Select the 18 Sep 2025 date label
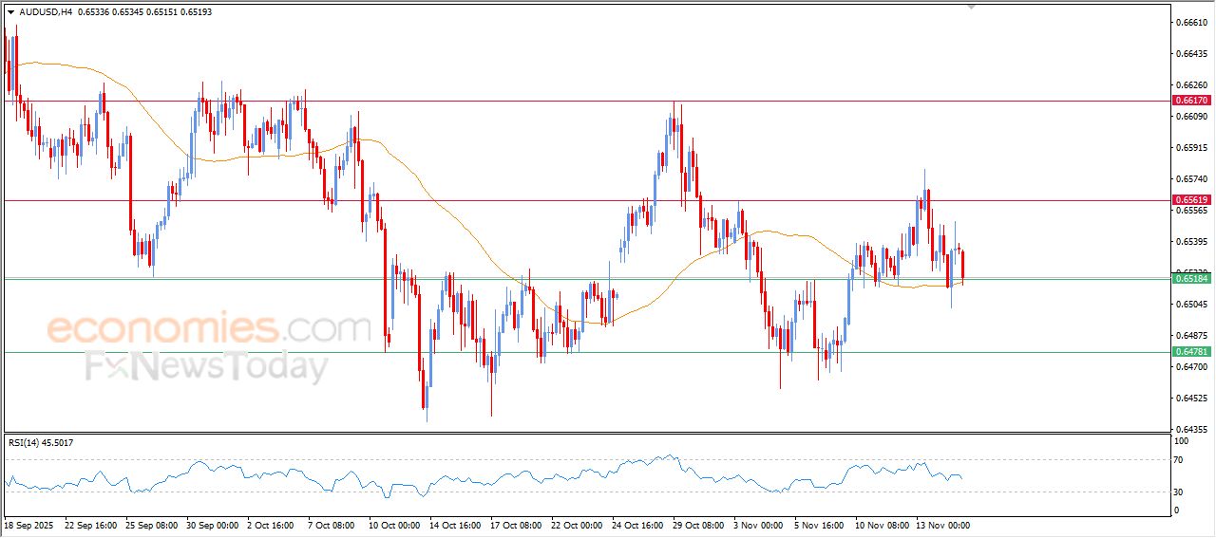 (x=29, y=525)
